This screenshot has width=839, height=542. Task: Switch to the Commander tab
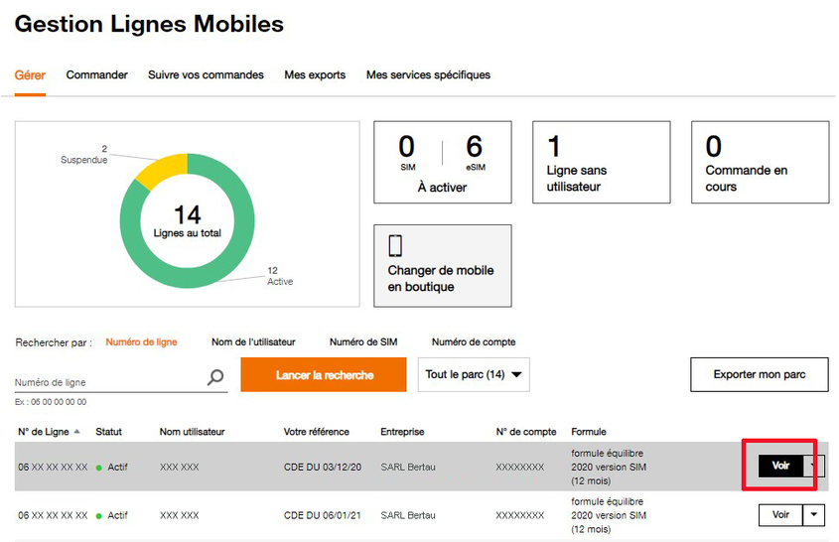coord(97,75)
